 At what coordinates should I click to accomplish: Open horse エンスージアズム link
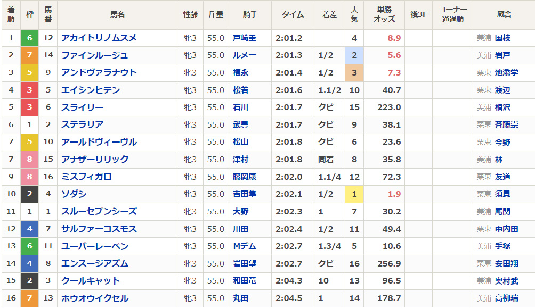pos(95,263)
